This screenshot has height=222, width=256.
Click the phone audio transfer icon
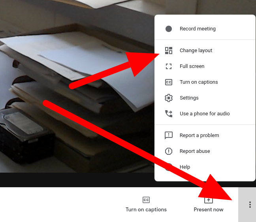(x=168, y=114)
